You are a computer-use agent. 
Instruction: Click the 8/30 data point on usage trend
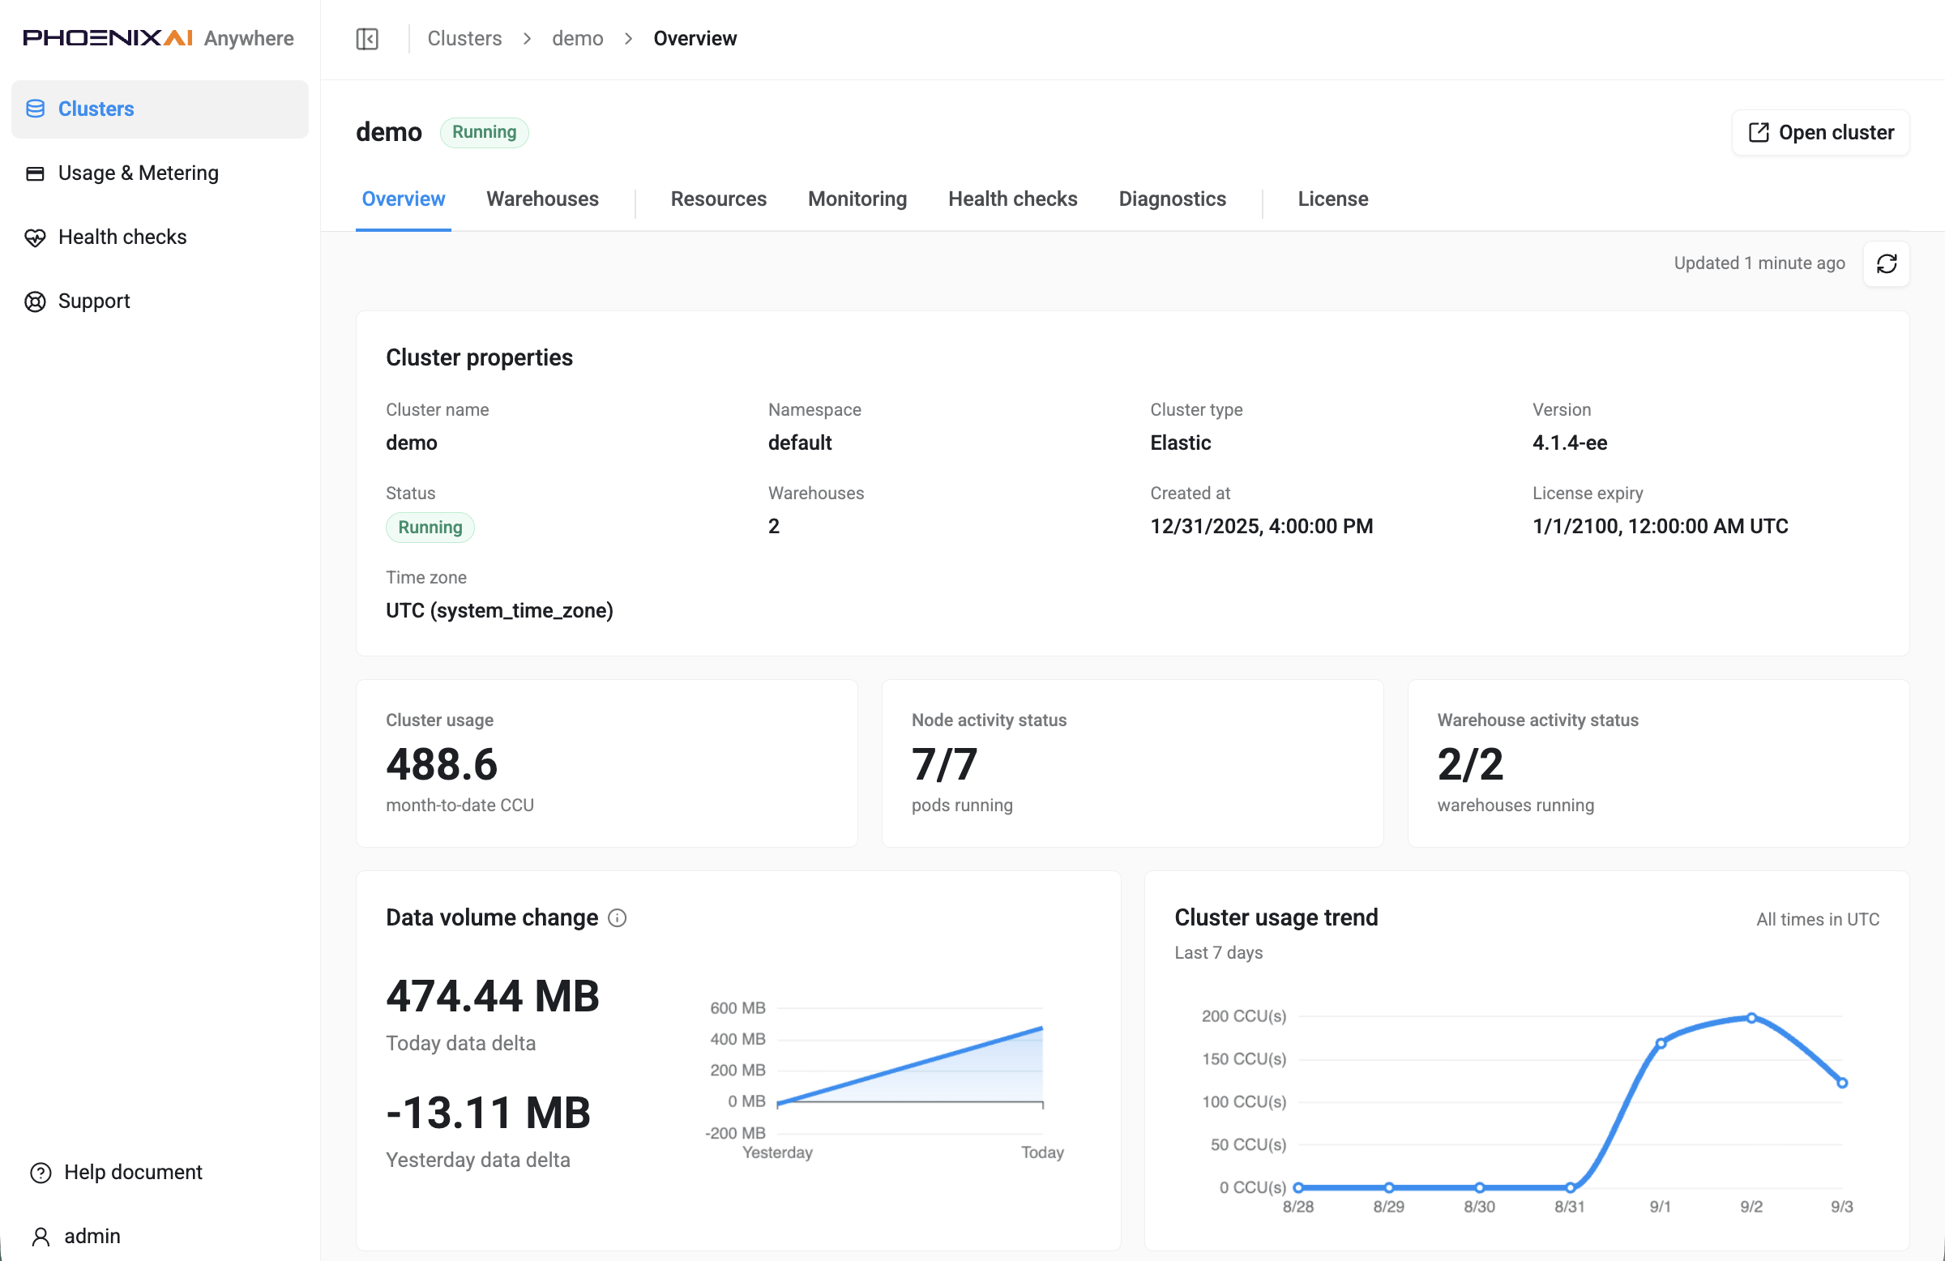click(1479, 1187)
